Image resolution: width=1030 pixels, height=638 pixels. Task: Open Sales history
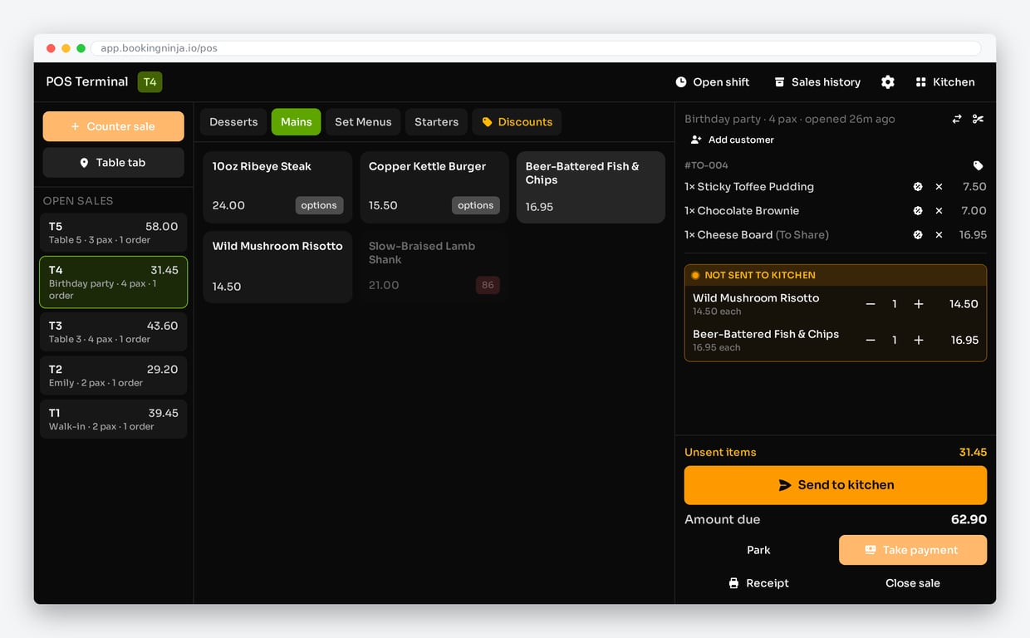coord(817,82)
